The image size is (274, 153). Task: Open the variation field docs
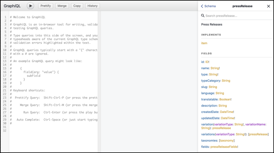tap(207, 125)
